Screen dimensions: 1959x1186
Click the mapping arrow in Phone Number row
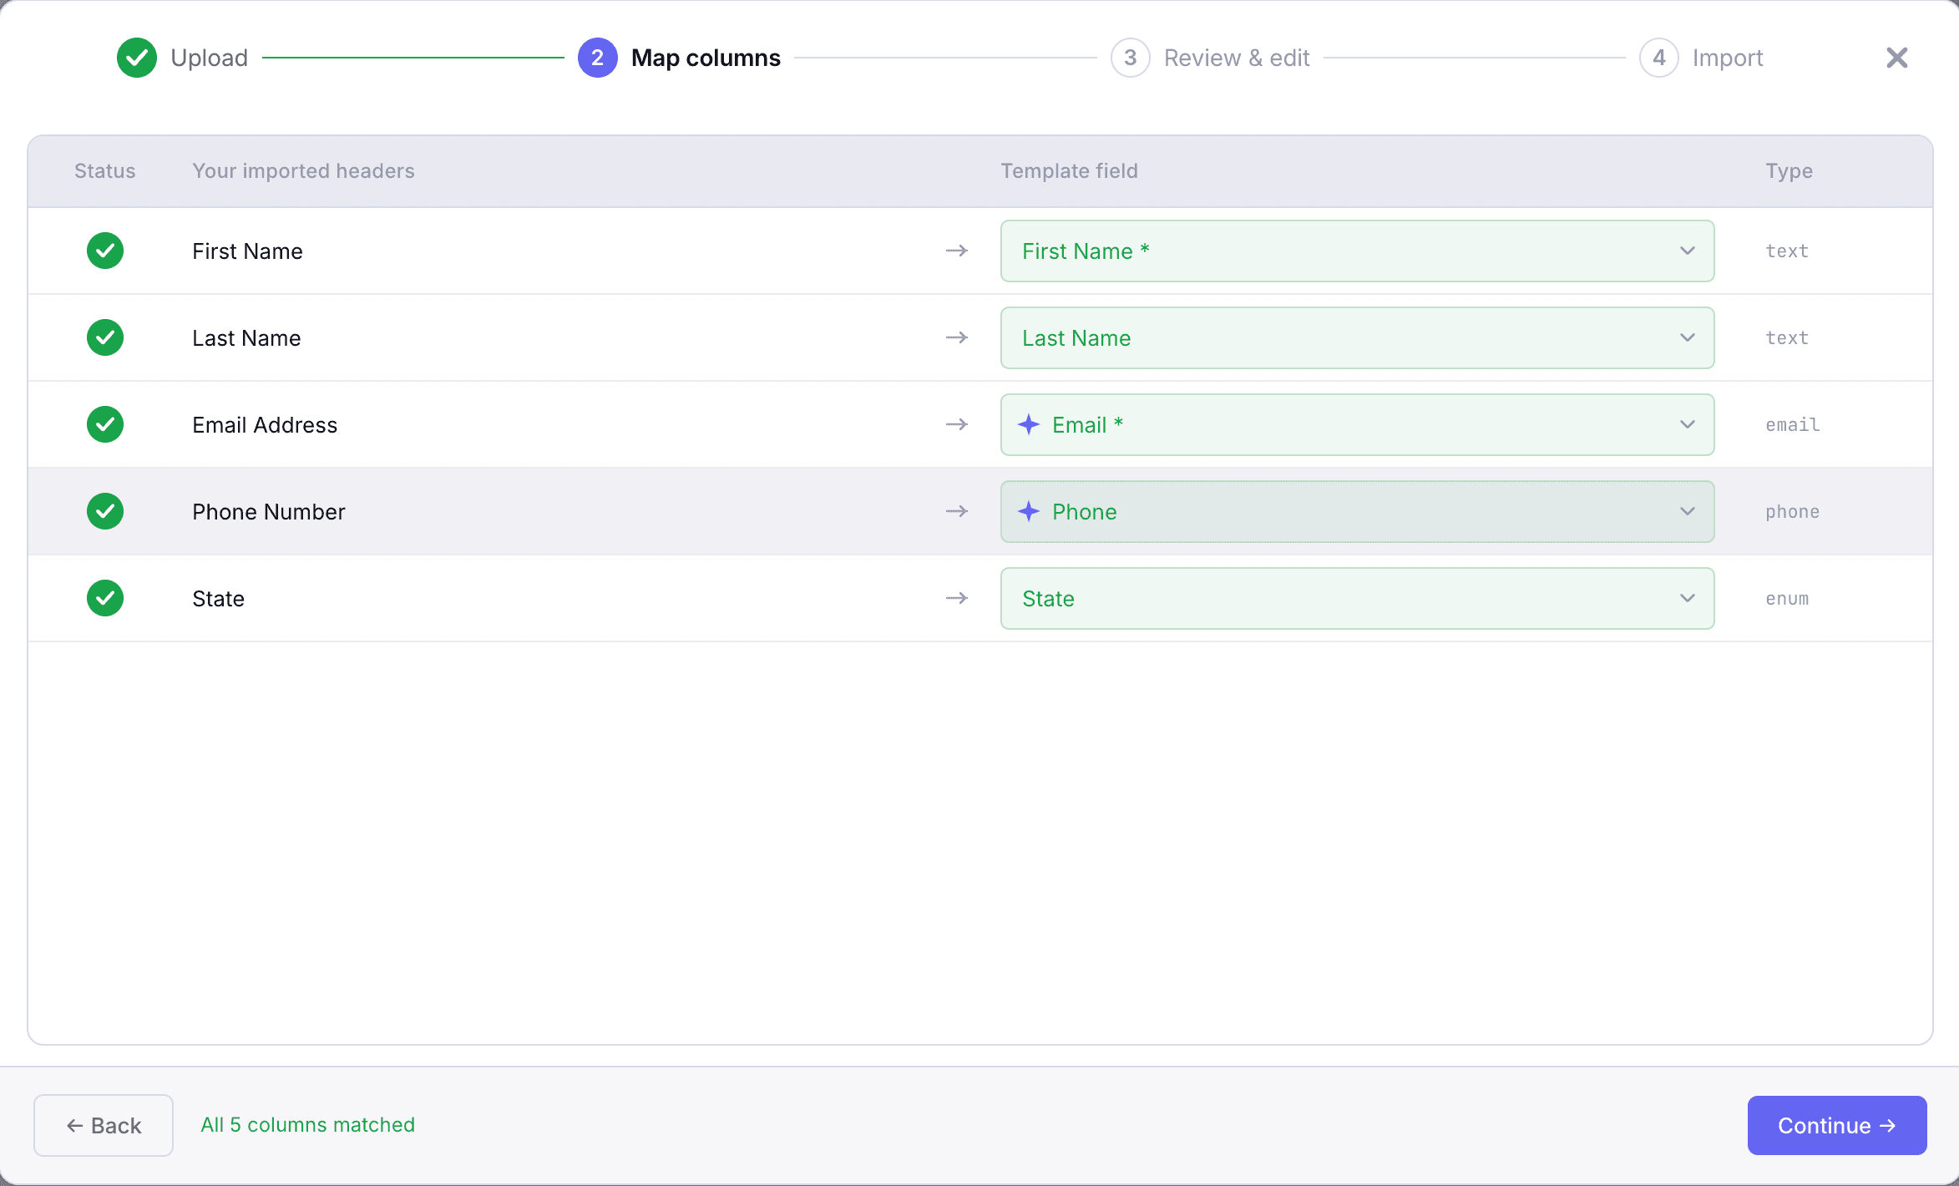click(x=957, y=511)
